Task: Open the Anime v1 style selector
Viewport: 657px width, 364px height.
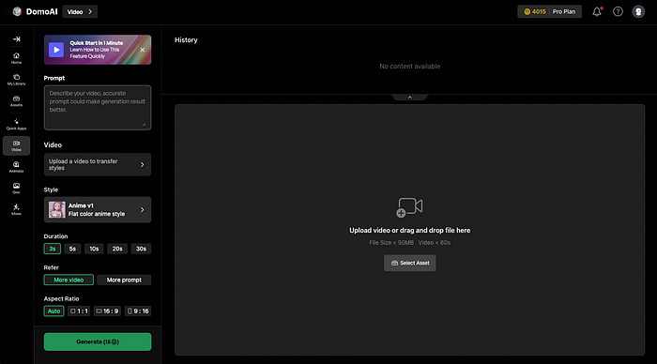Action: (98, 209)
